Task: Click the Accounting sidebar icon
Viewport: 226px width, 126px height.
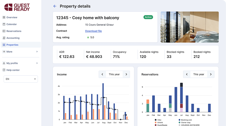Action: (x=4, y=38)
